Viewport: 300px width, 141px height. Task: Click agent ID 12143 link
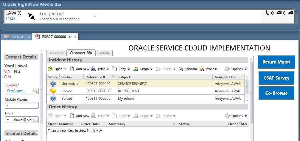pos(10,19)
